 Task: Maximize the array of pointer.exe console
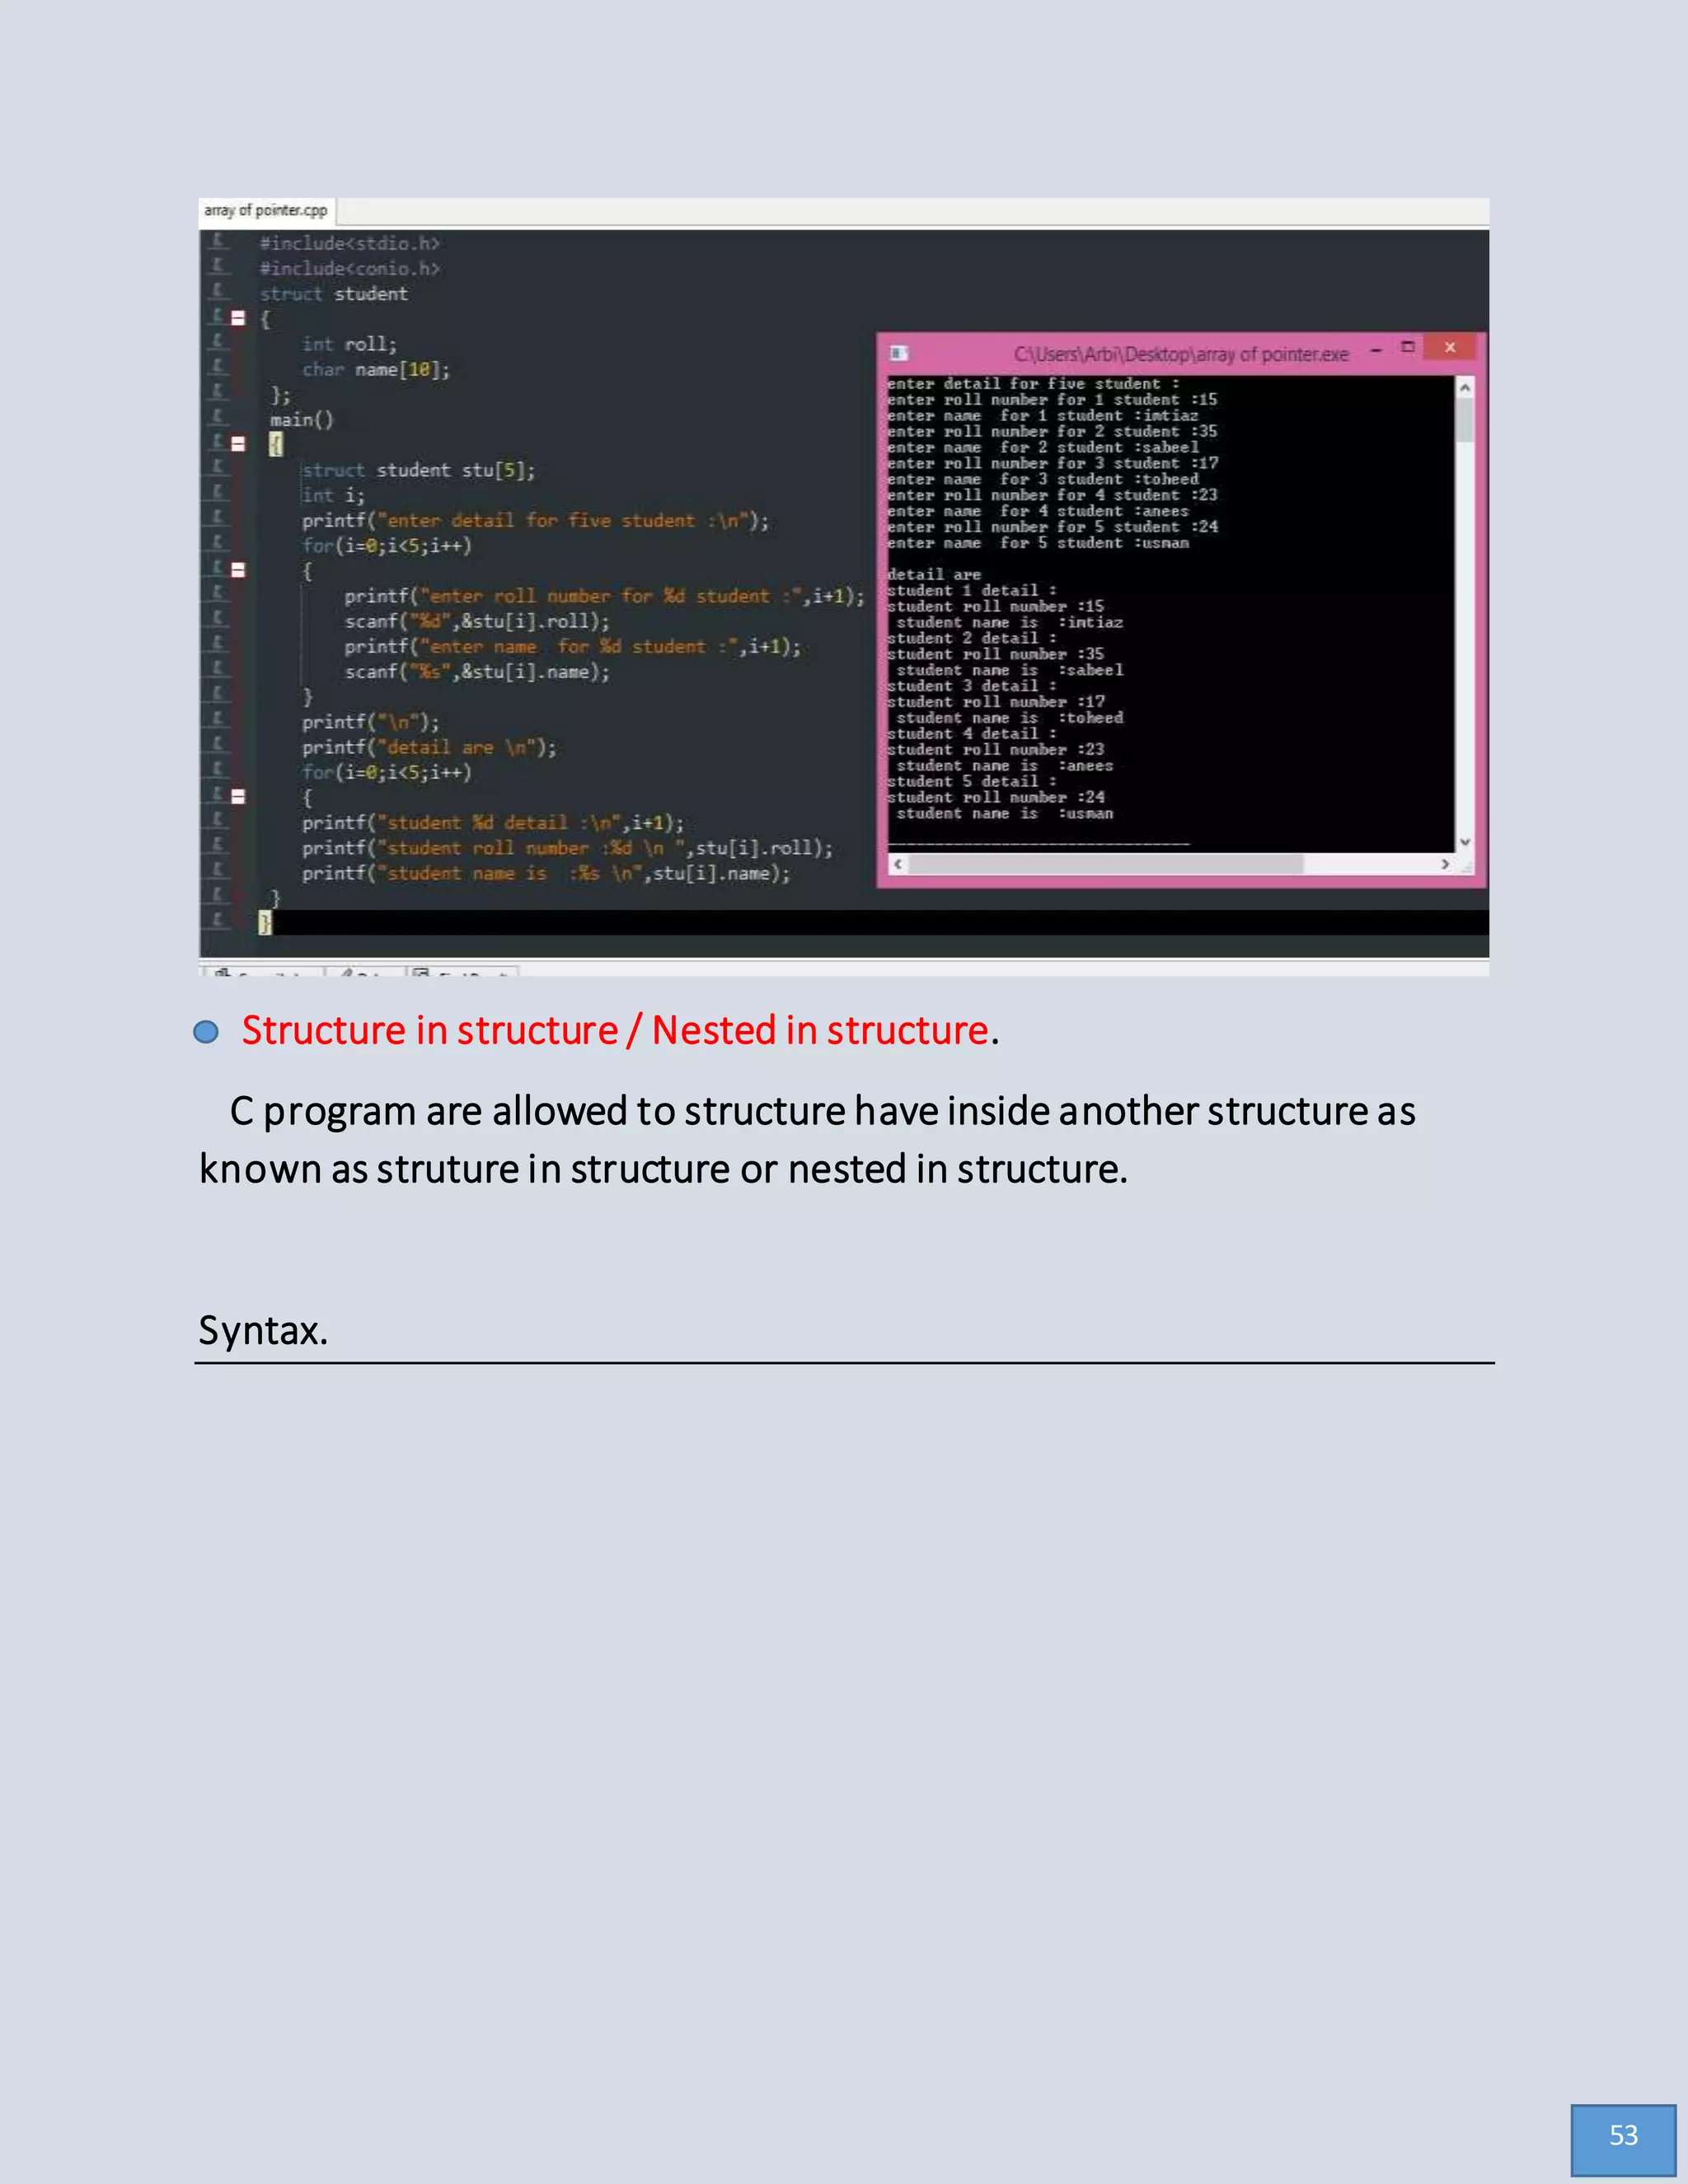(x=1408, y=347)
